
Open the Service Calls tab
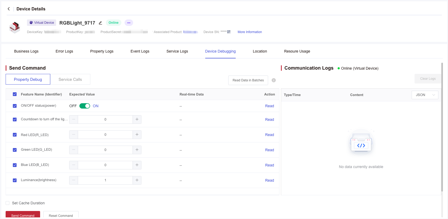(x=70, y=79)
